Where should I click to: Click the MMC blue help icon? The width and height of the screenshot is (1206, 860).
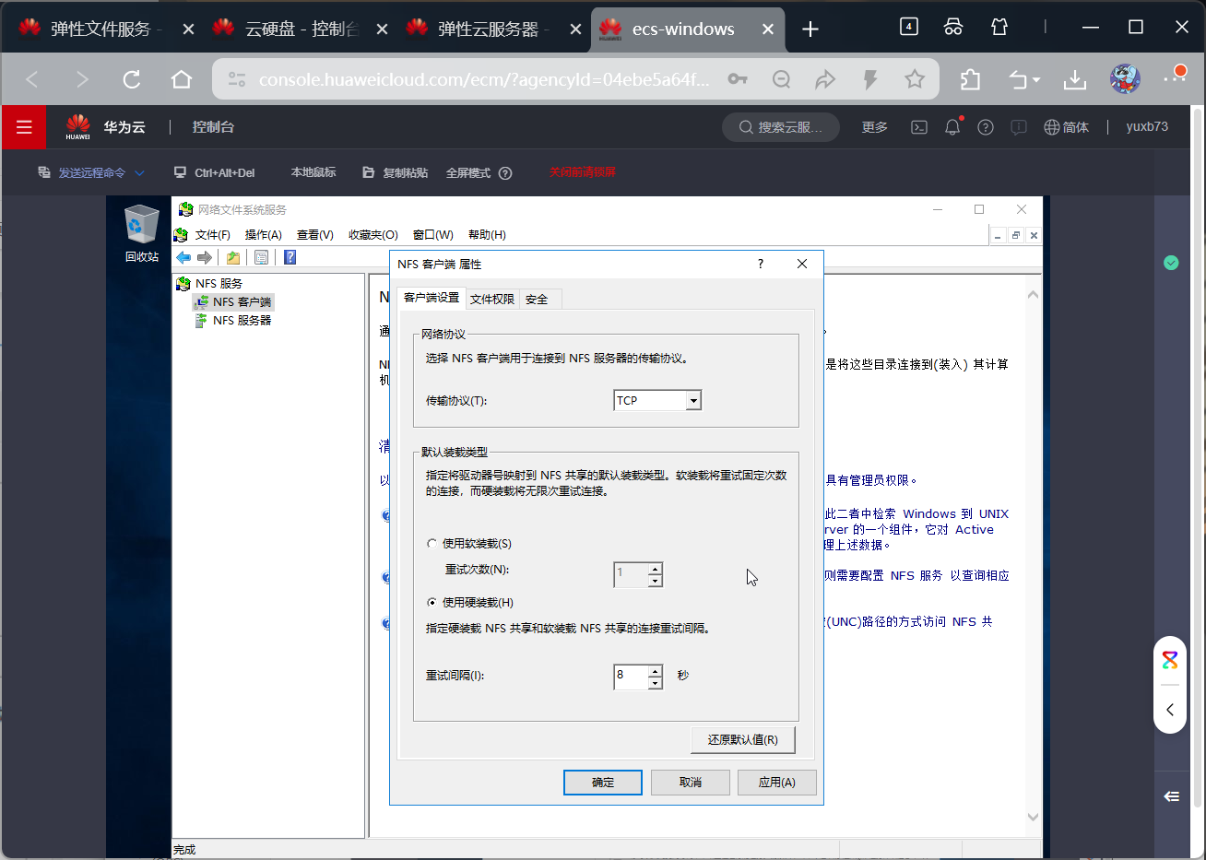[290, 257]
